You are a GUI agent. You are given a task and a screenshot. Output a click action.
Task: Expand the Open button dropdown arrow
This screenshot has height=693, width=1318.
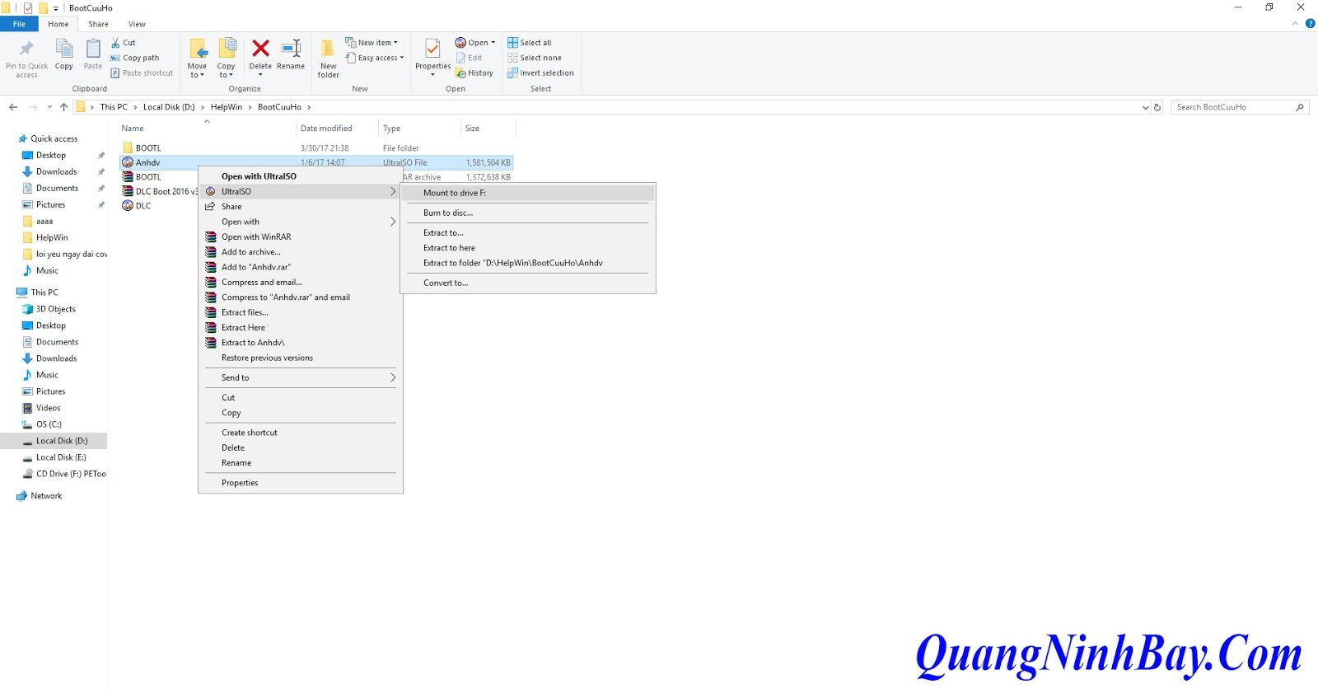point(493,43)
